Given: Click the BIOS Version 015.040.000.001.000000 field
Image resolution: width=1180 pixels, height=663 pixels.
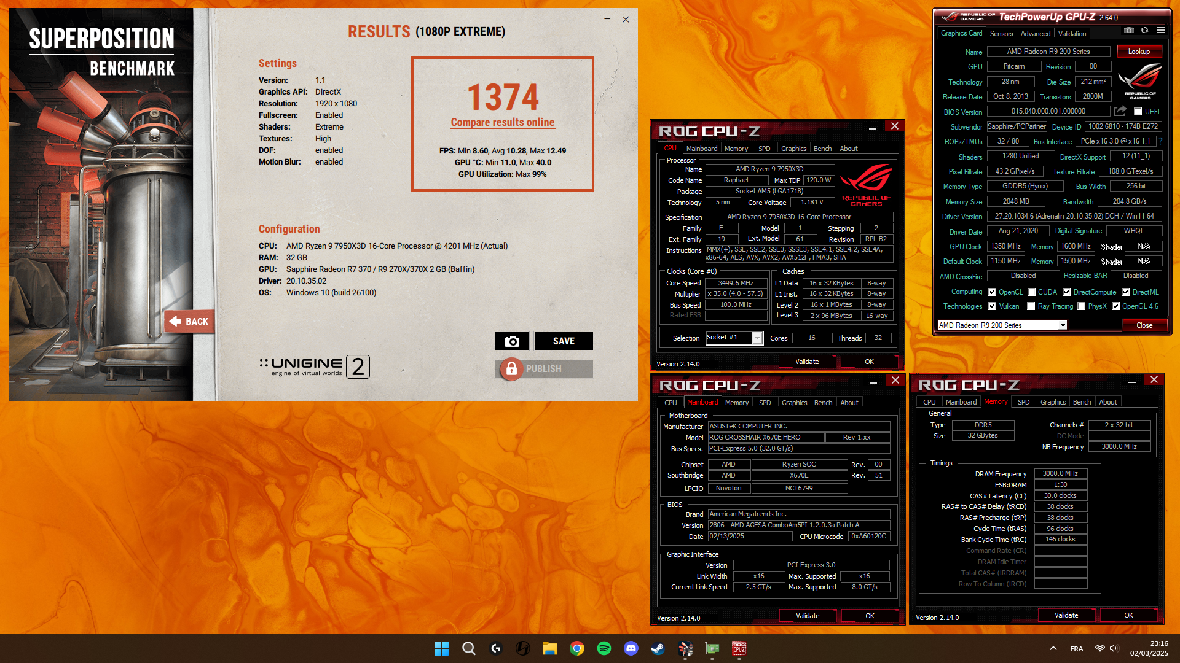Looking at the screenshot, I should click(x=1048, y=111).
